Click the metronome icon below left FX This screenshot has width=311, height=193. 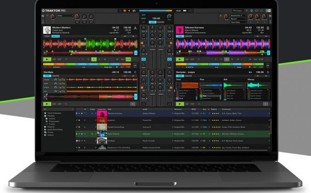pos(43,22)
